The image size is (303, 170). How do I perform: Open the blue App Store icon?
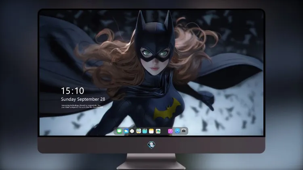click(x=177, y=131)
